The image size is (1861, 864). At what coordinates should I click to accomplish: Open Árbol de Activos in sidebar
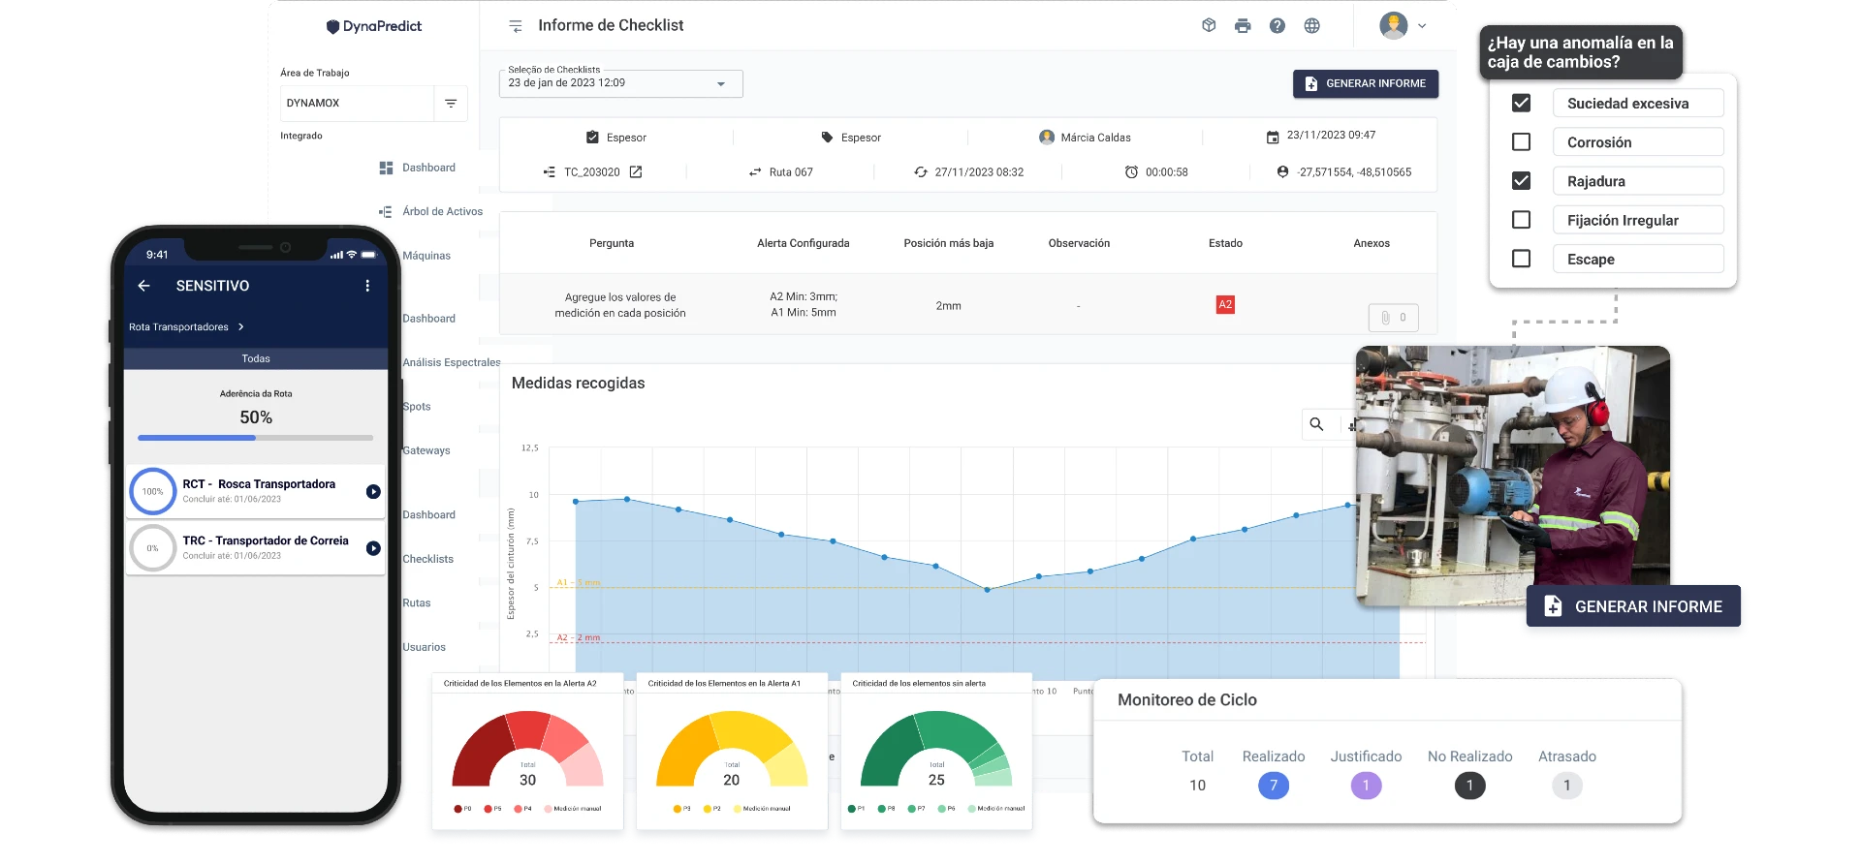click(442, 211)
